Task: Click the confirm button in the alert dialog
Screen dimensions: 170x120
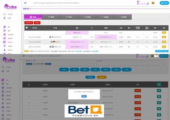Action: pyautogui.click(x=84, y=96)
